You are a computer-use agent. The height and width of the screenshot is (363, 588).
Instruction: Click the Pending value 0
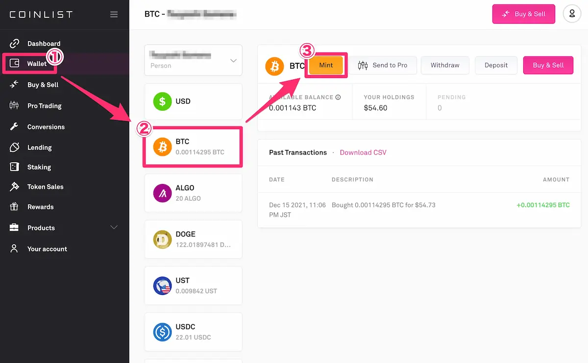click(x=440, y=108)
